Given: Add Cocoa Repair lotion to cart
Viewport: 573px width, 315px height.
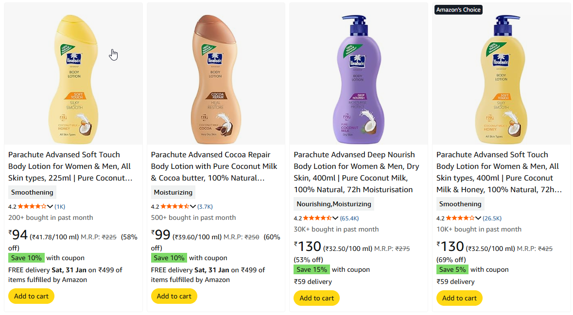Looking at the screenshot, I should click(x=174, y=296).
